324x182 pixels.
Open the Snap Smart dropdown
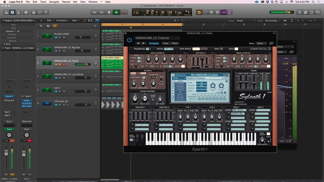[x=246, y=21]
